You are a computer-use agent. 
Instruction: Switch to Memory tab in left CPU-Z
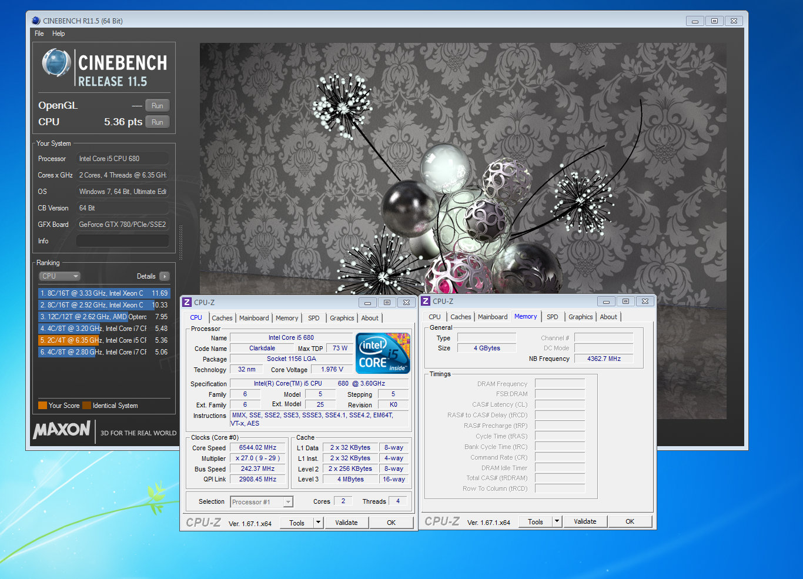tap(287, 318)
